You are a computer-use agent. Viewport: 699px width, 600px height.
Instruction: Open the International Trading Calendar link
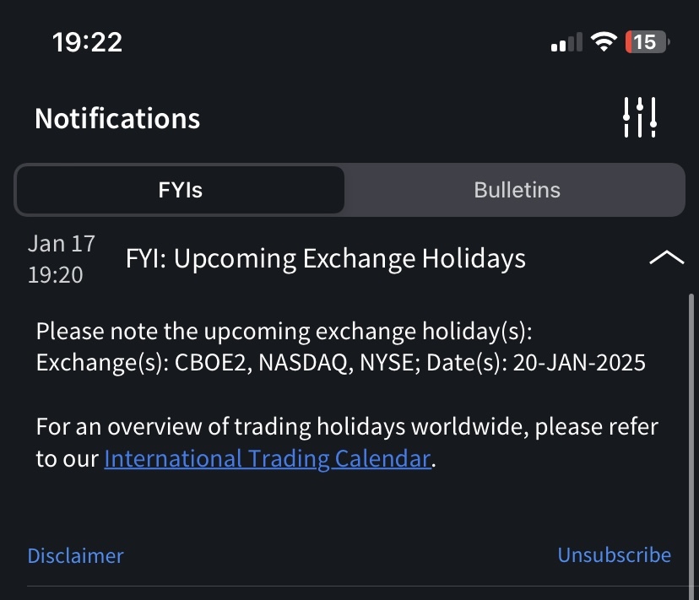(268, 459)
